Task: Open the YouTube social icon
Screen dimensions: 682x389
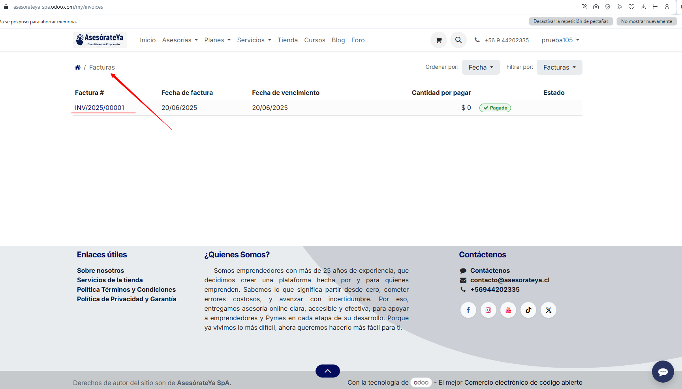Action: pos(508,310)
